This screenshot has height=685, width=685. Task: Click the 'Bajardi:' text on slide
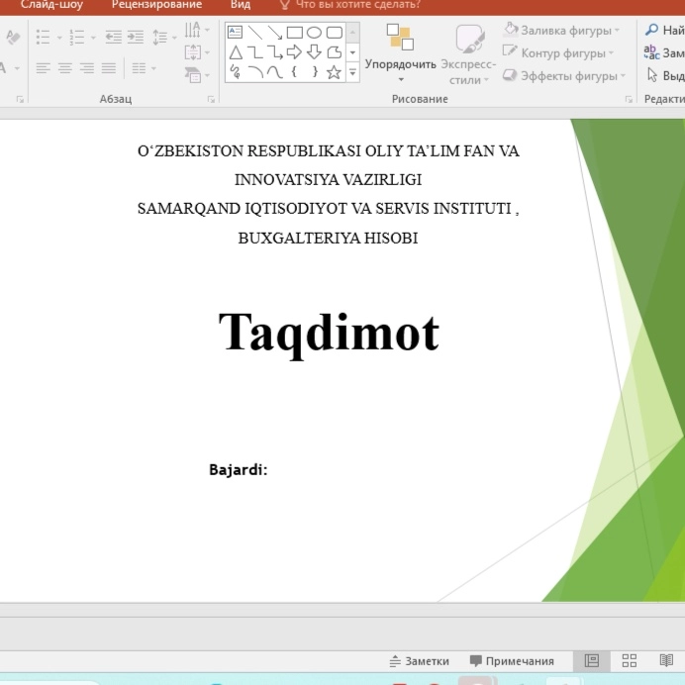click(239, 469)
